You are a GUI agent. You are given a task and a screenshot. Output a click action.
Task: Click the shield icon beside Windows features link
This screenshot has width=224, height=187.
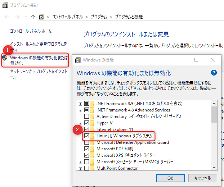click(5, 58)
